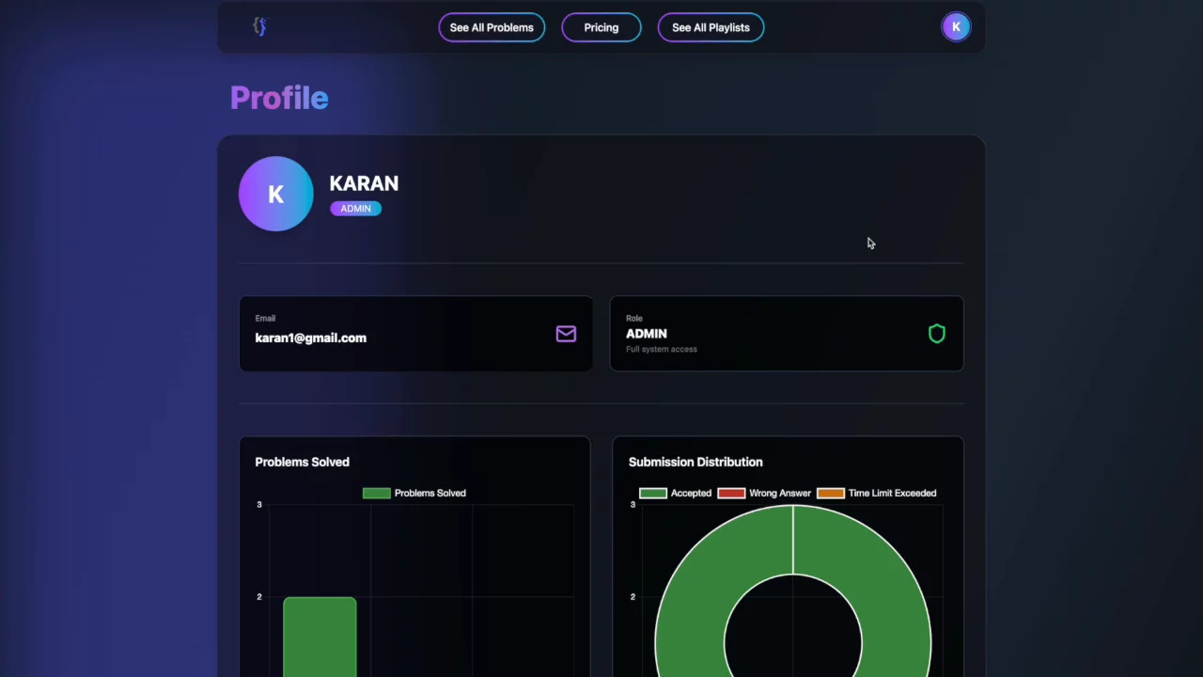Click the ADMIN role value text

tap(647, 334)
